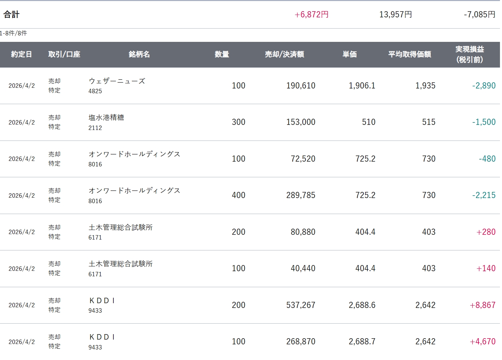Select the 塩水港精糖 stock name
Image resolution: width=502 pixels, height=360 pixels.
[x=106, y=118]
